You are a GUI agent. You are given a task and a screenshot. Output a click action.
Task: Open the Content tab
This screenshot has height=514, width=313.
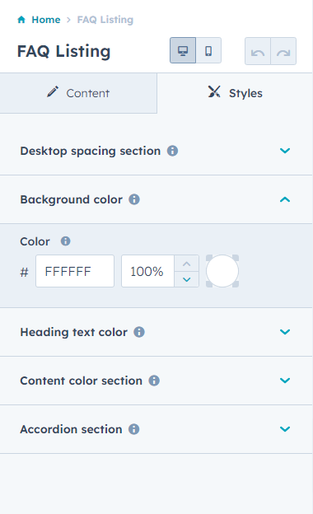point(78,93)
